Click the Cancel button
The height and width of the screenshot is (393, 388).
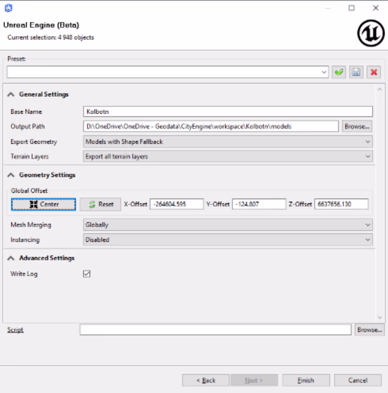(x=358, y=380)
